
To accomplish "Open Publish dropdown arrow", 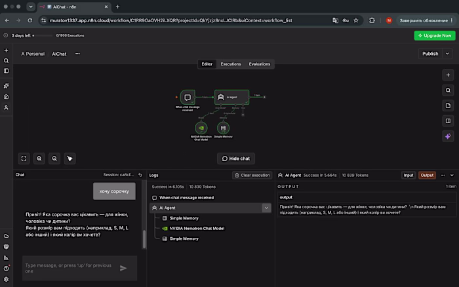I will tap(447, 54).
